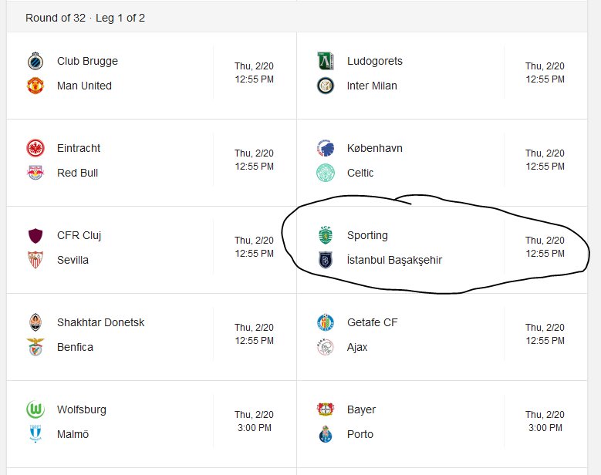Image resolution: width=601 pixels, height=475 pixels.
Task: Click the Celtic clover badge
Action: tap(326, 173)
